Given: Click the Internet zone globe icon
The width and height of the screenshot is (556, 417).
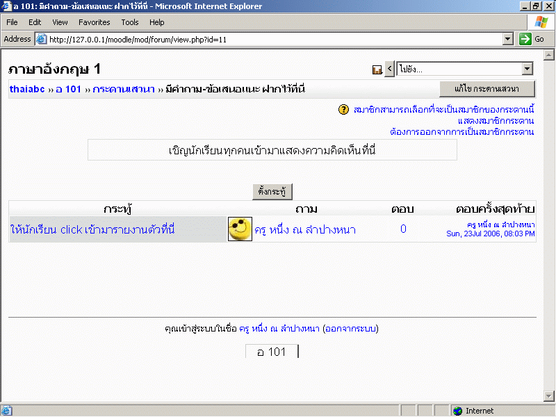Looking at the screenshot, I should click(x=458, y=411).
